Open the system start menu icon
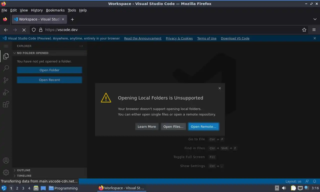 click(x=4, y=188)
